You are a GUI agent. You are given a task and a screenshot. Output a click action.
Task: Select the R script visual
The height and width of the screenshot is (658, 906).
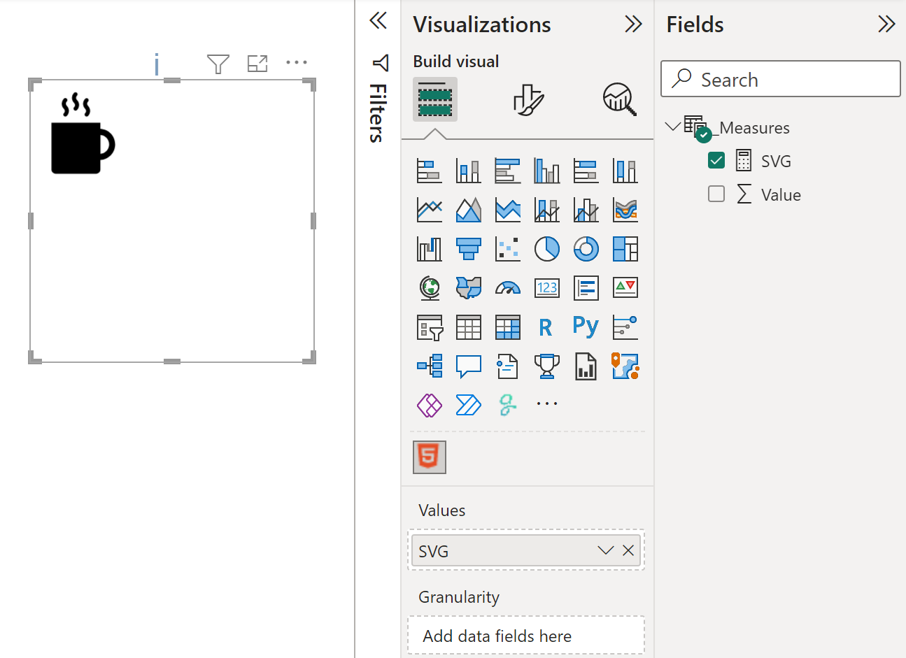pyautogui.click(x=546, y=327)
